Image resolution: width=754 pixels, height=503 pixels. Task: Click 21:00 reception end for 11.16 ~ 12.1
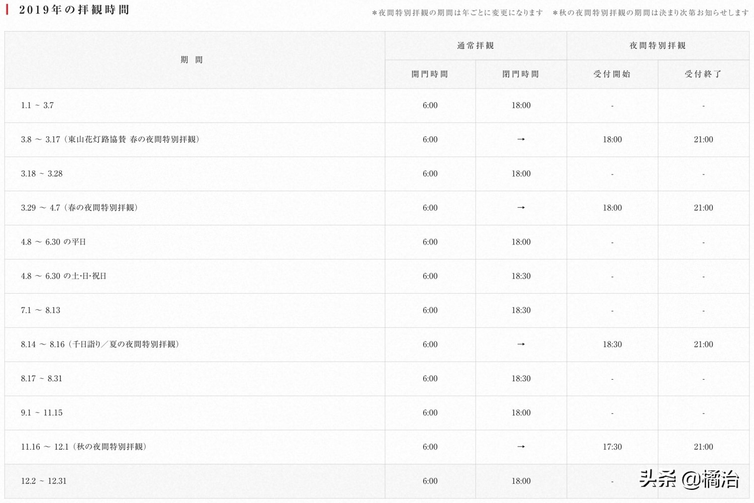click(x=703, y=447)
